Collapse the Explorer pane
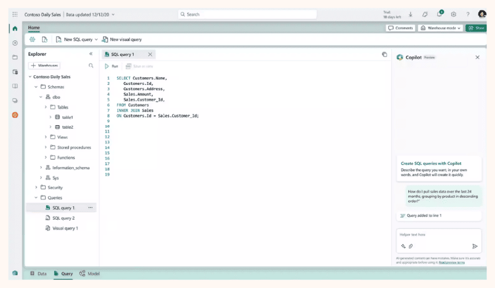495x288 pixels. 91,54
